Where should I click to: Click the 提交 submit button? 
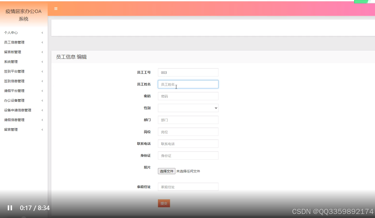[164, 203]
